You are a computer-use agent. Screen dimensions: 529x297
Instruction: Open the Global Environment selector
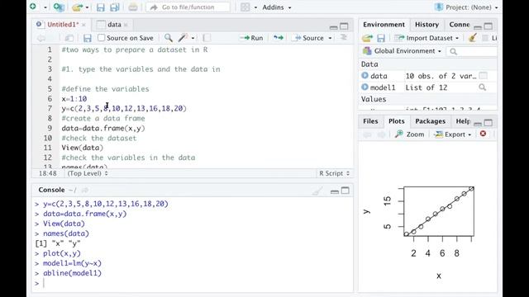pos(402,51)
